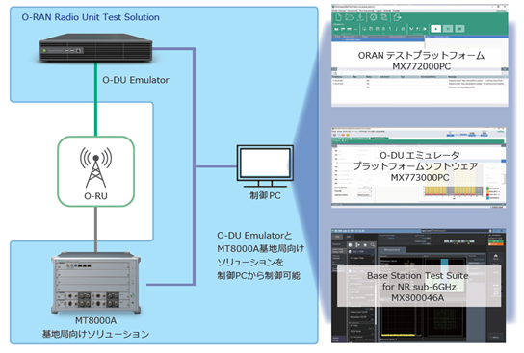Open the gear settings icon in MX772000PC window

(374, 17)
